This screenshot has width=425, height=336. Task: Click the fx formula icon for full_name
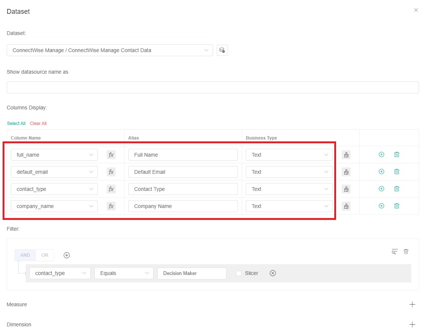(111, 155)
